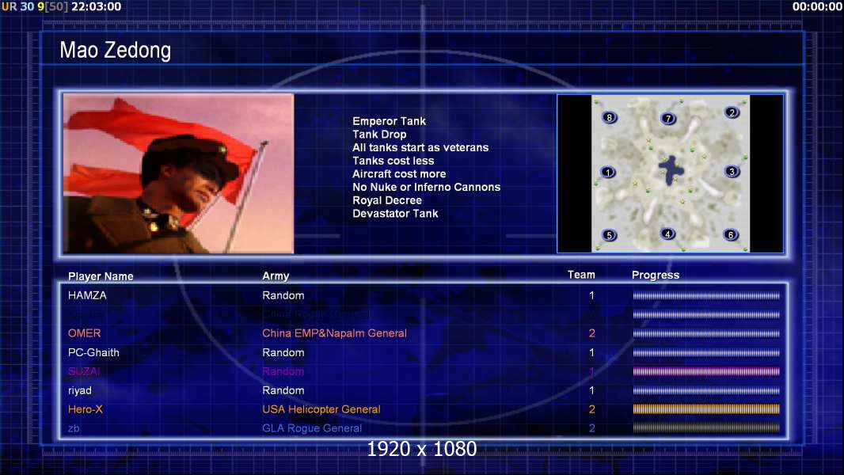This screenshot has width=844, height=475.
Task: Click PC-Ghaith's Random army entry
Action: coord(283,352)
